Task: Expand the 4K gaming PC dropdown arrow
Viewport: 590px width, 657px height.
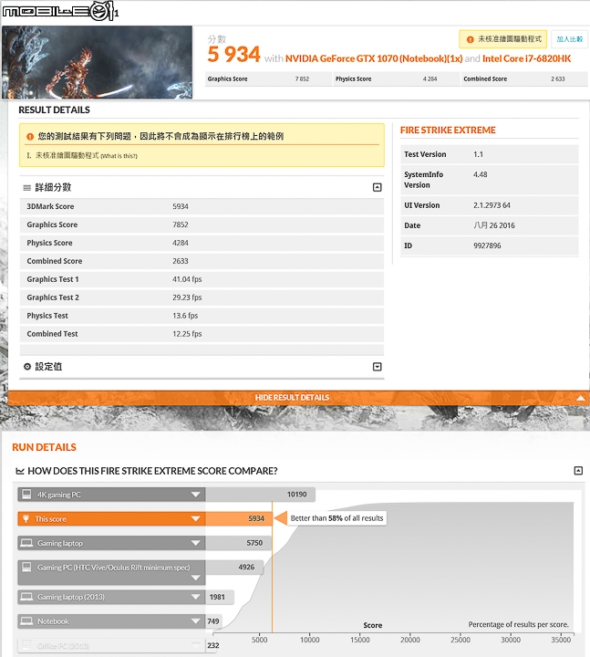Action: (195, 495)
